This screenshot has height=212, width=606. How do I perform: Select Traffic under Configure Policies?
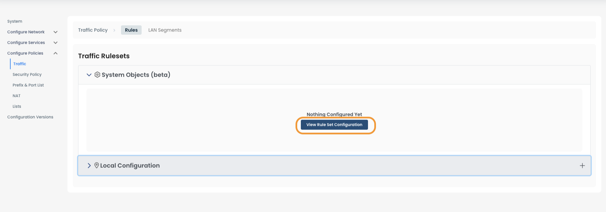coord(20,64)
